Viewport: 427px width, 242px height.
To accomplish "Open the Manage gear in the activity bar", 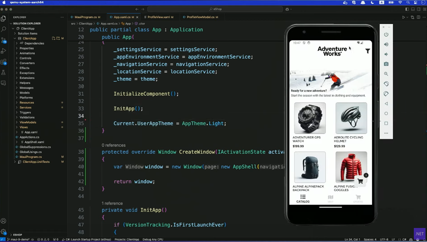I will 3,232.
